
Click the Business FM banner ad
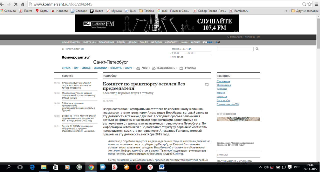(157, 23)
